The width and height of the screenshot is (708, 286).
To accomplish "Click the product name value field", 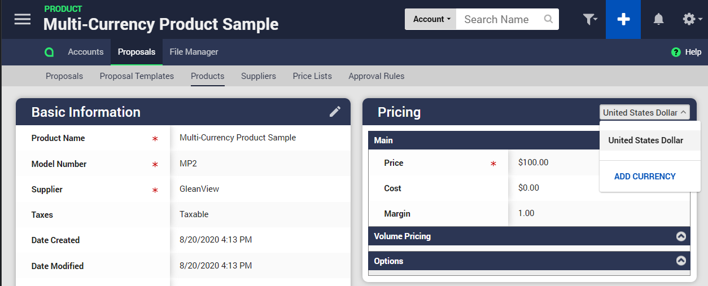I will 238,138.
